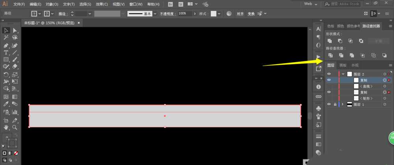
Task: Click the Minus Back pathfinder icon
Action: pos(384,55)
